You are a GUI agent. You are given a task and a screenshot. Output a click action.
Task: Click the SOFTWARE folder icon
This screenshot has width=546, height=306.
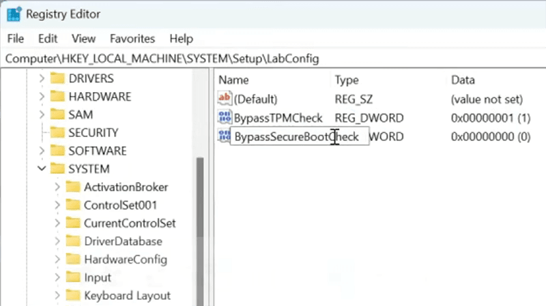point(57,151)
